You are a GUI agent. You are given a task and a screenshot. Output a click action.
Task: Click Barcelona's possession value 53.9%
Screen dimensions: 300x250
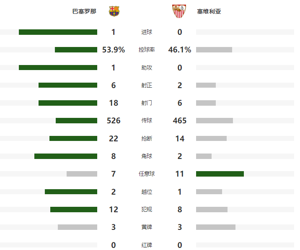click(114, 49)
